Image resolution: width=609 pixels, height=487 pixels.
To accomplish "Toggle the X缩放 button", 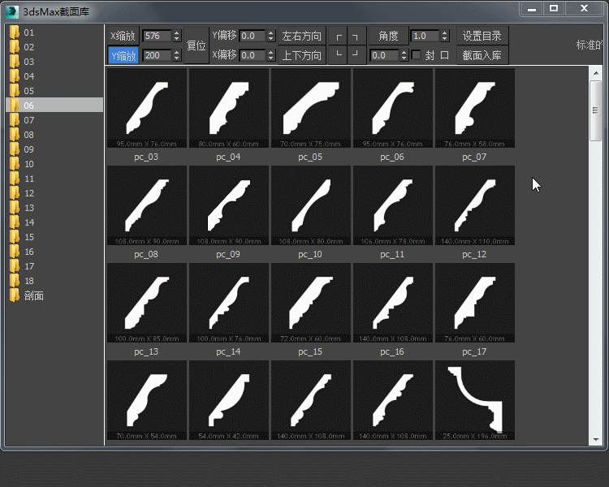I will [x=123, y=36].
